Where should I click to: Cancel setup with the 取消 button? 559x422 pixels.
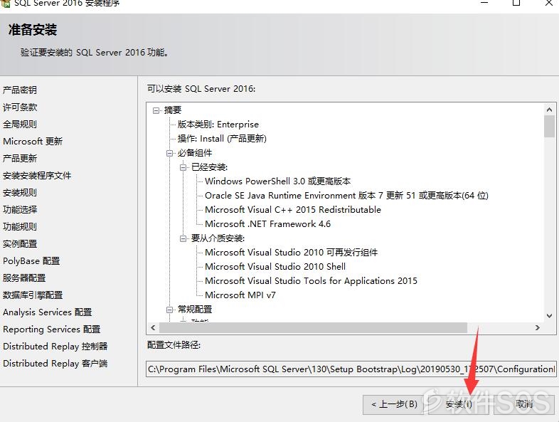coord(524,404)
